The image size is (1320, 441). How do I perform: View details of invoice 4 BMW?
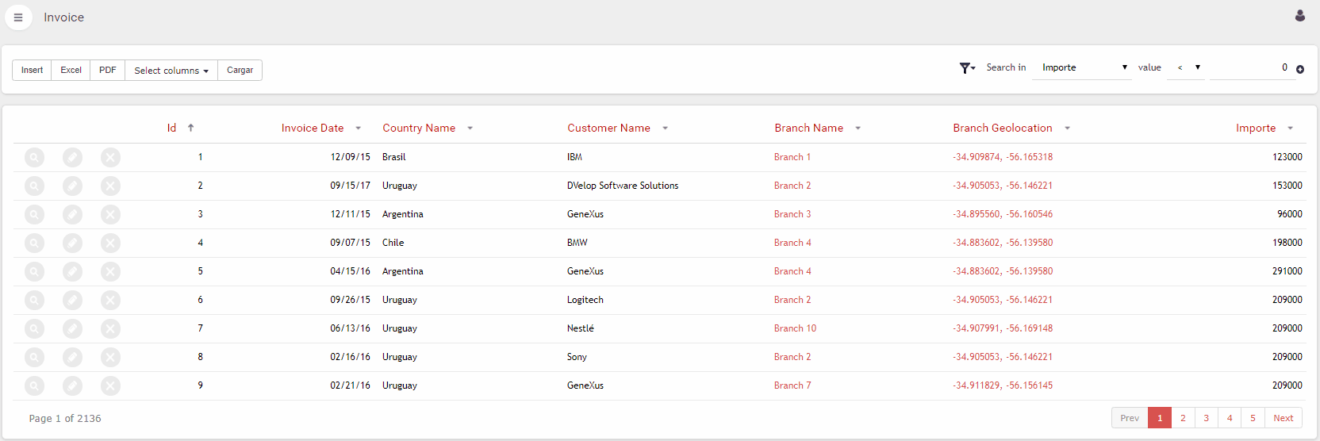point(34,243)
